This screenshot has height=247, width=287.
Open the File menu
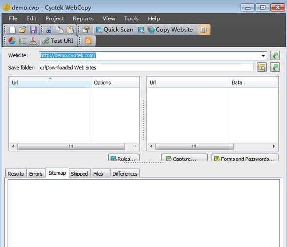tap(13, 18)
